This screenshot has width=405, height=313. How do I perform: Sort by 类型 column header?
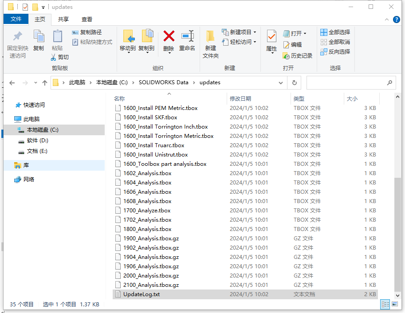[x=299, y=99]
